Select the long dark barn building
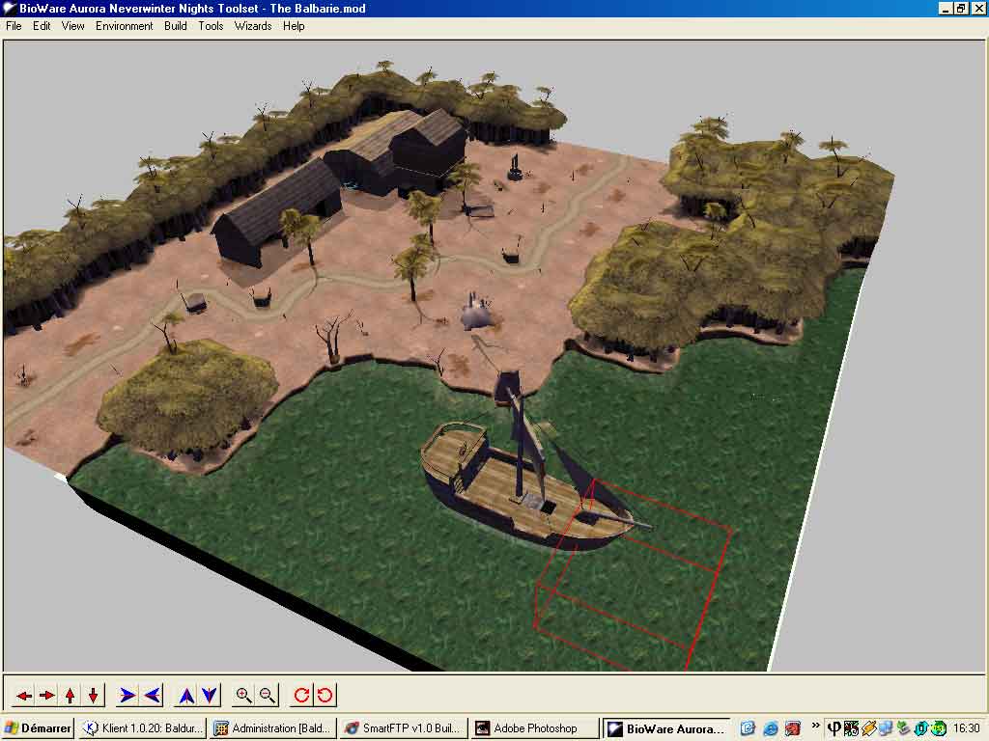This screenshot has height=741, width=989. point(277,211)
